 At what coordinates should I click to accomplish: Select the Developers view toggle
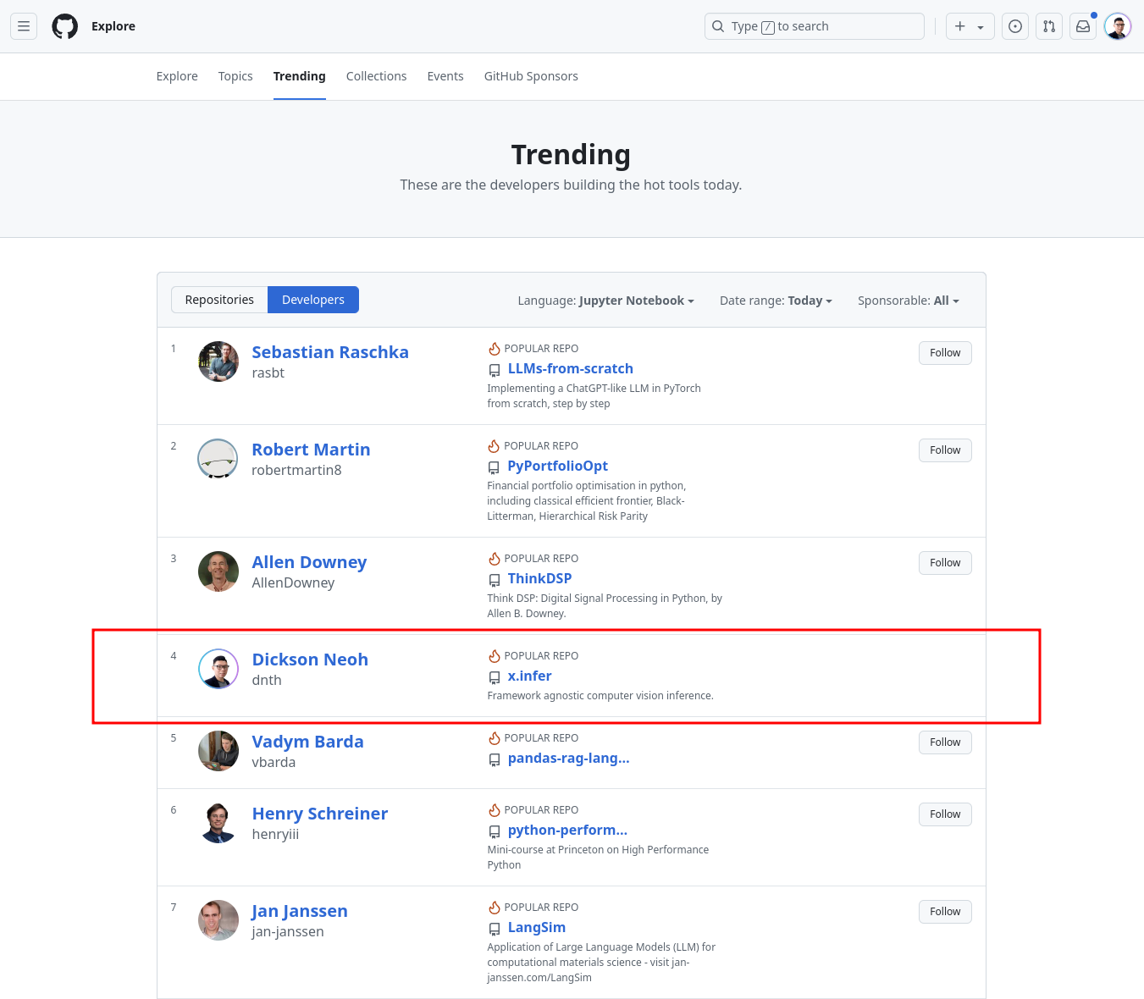tap(312, 299)
